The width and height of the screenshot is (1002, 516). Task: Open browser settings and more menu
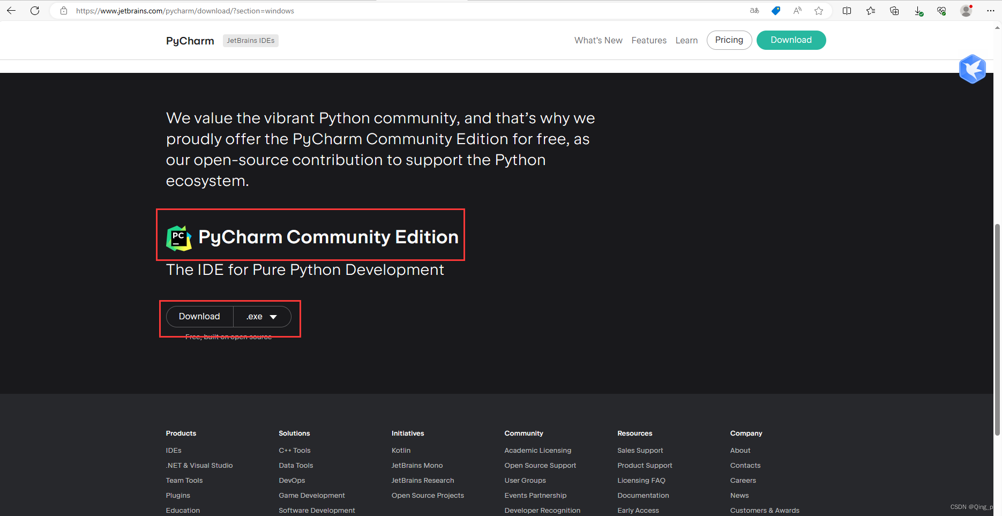[x=990, y=11]
